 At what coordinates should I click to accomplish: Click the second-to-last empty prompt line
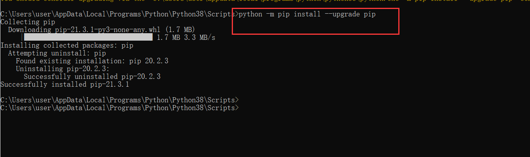tap(119, 100)
